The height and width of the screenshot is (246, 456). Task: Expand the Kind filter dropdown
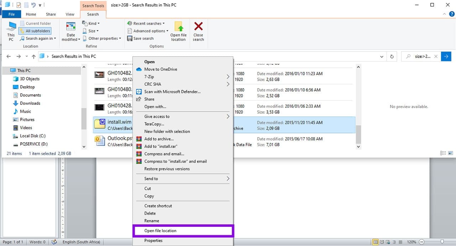coord(91,23)
